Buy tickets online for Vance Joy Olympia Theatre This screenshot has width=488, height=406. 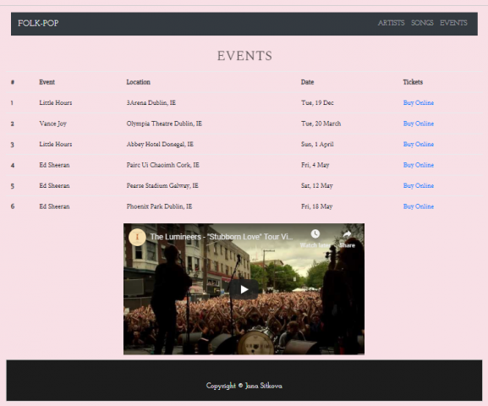(419, 123)
